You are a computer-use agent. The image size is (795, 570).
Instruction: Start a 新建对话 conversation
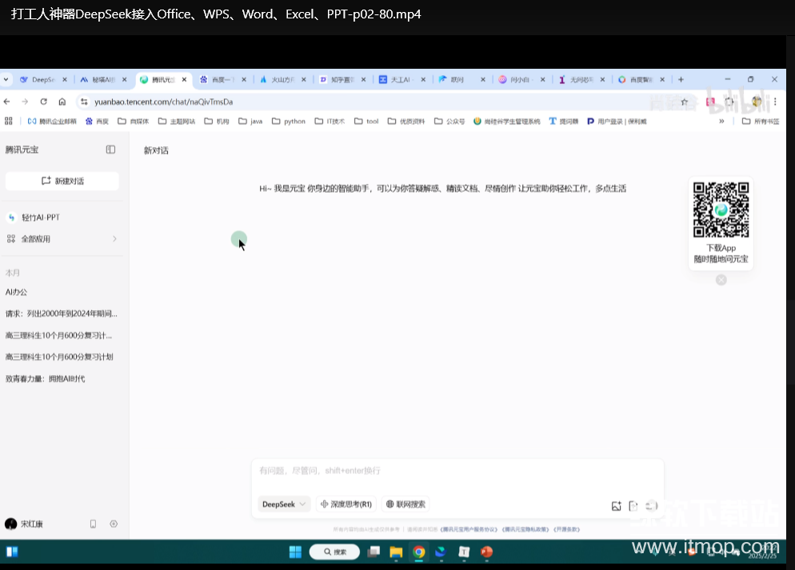(62, 181)
